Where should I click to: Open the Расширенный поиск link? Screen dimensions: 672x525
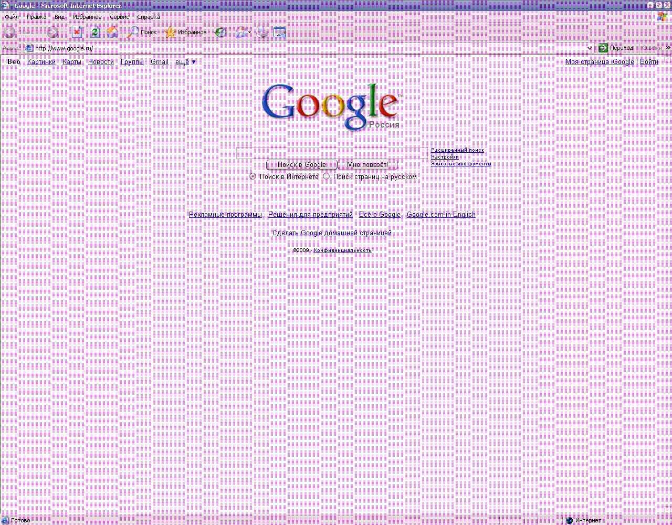[457, 150]
